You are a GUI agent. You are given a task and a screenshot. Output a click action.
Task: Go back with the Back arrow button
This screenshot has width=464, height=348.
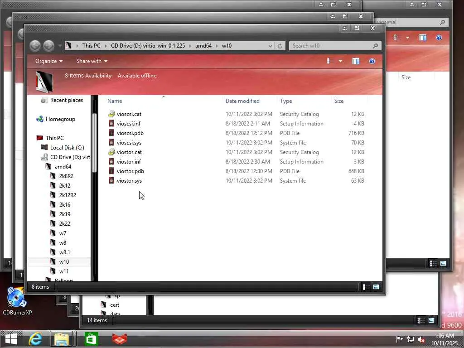(x=35, y=46)
